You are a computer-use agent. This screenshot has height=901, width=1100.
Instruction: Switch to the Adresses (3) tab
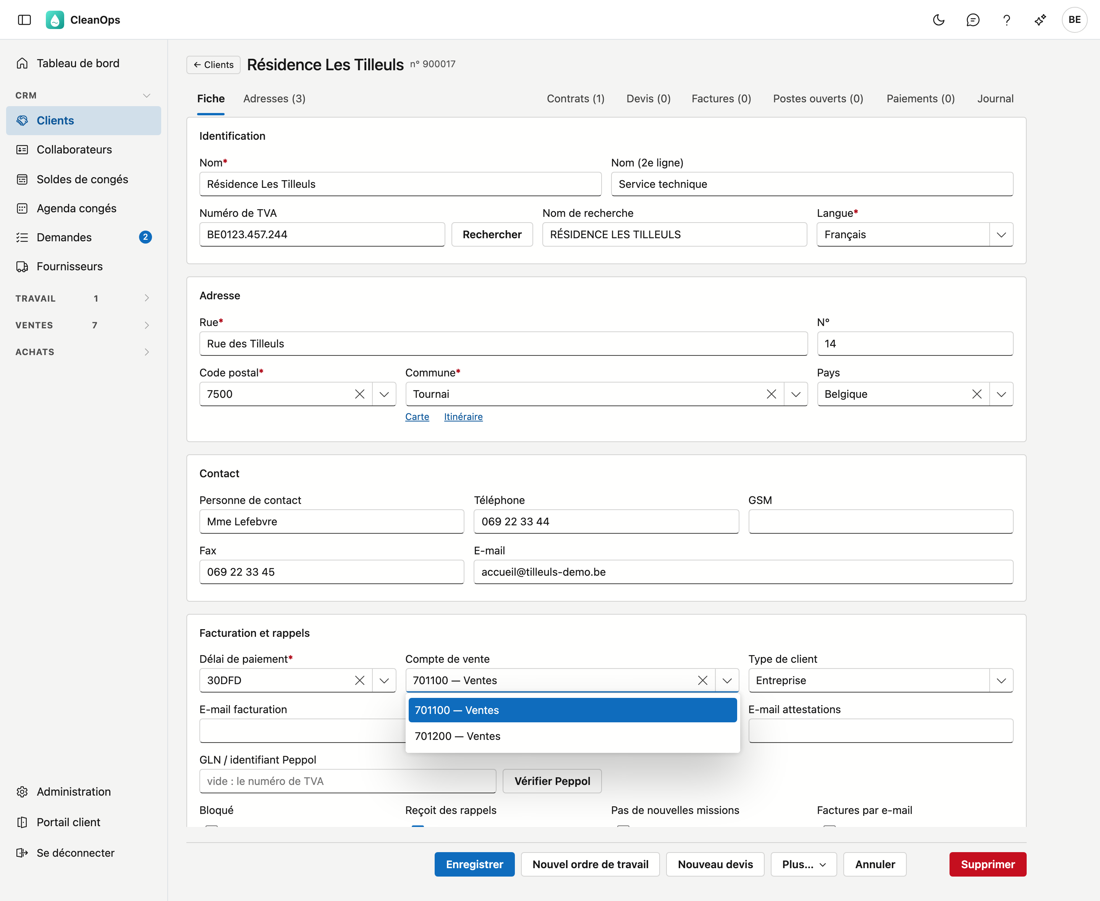pyautogui.click(x=274, y=98)
